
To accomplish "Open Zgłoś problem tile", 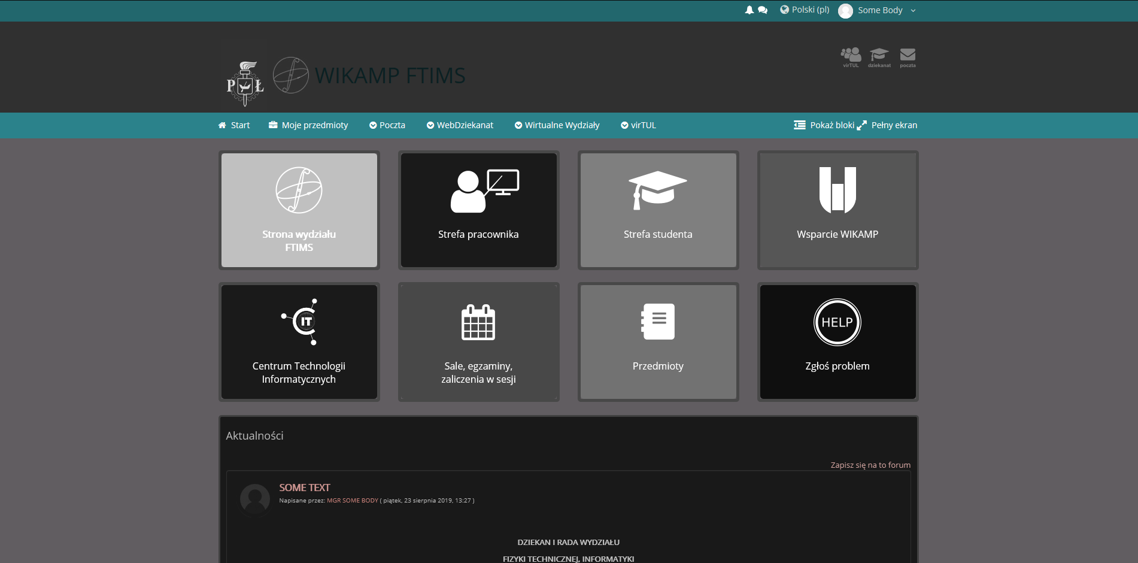I will [x=838, y=342].
